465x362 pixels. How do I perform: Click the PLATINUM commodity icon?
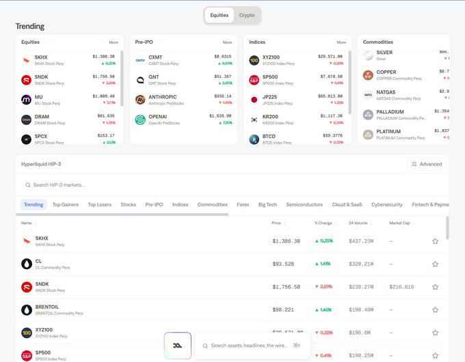(x=368, y=135)
